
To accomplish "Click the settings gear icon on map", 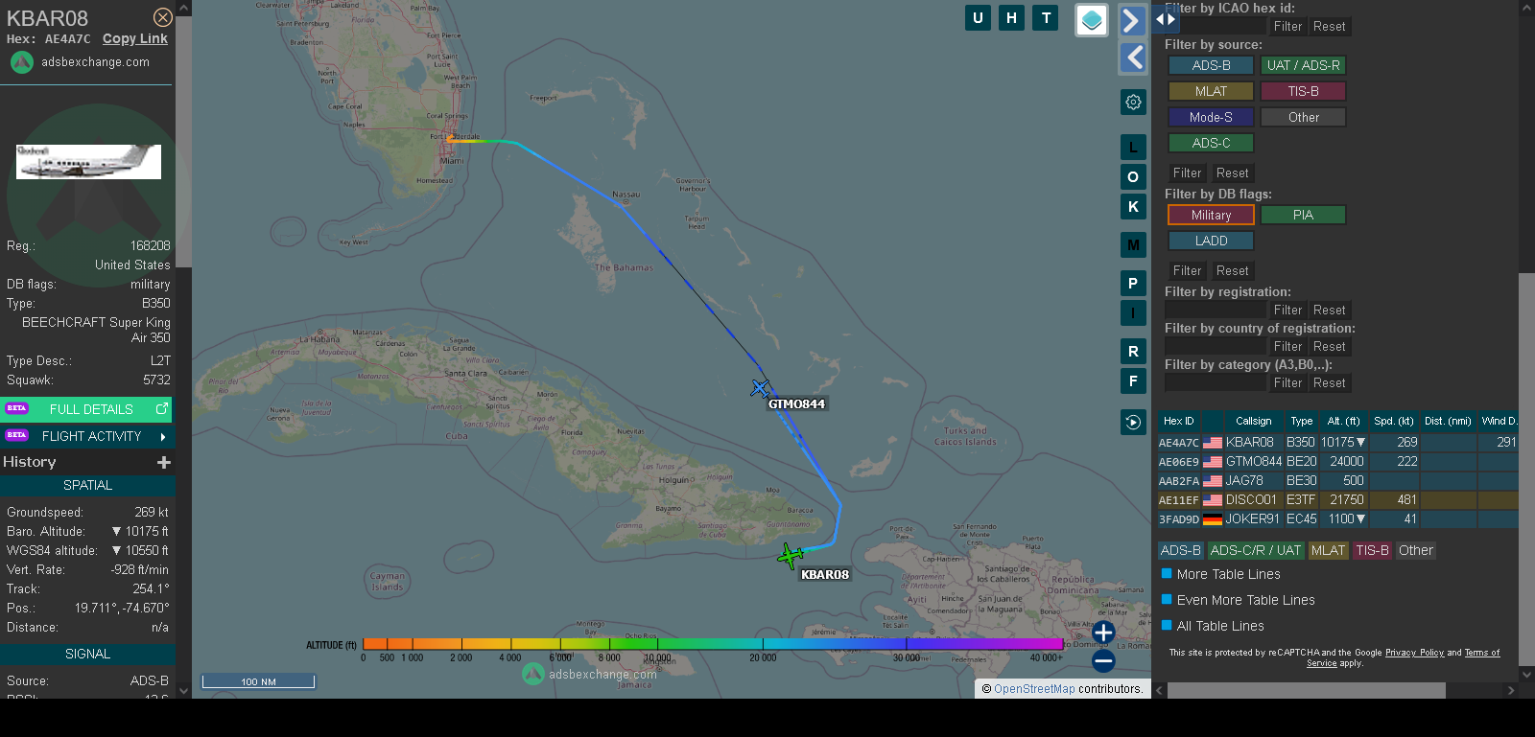I will (x=1133, y=103).
